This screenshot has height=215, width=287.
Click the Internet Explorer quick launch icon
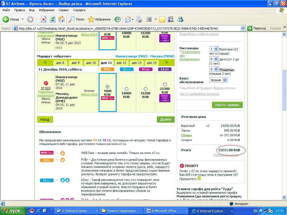coord(38,211)
